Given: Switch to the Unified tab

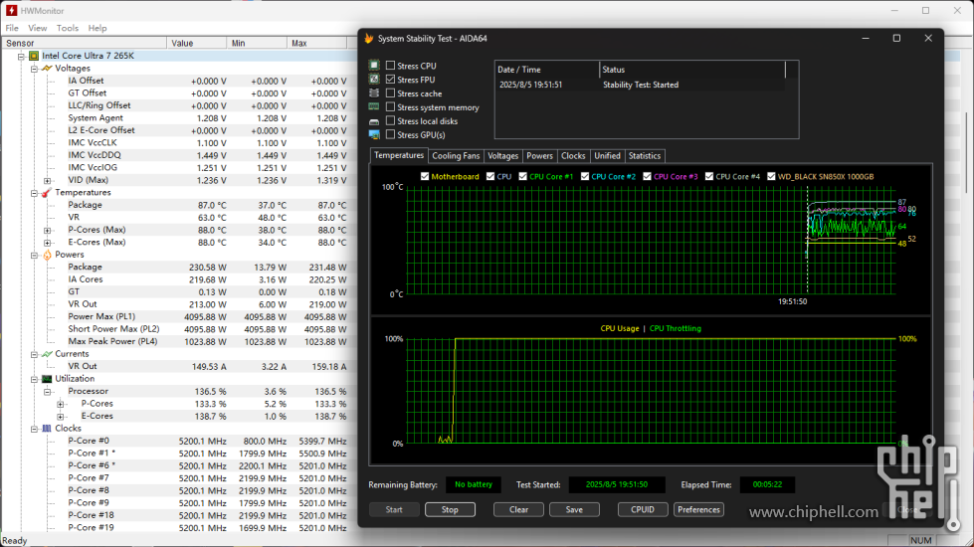Looking at the screenshot, I should (607, 156).
